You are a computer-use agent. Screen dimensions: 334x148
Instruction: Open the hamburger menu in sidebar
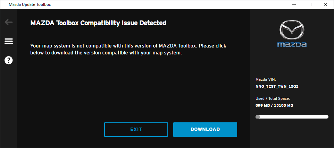[x=9, y=41]
